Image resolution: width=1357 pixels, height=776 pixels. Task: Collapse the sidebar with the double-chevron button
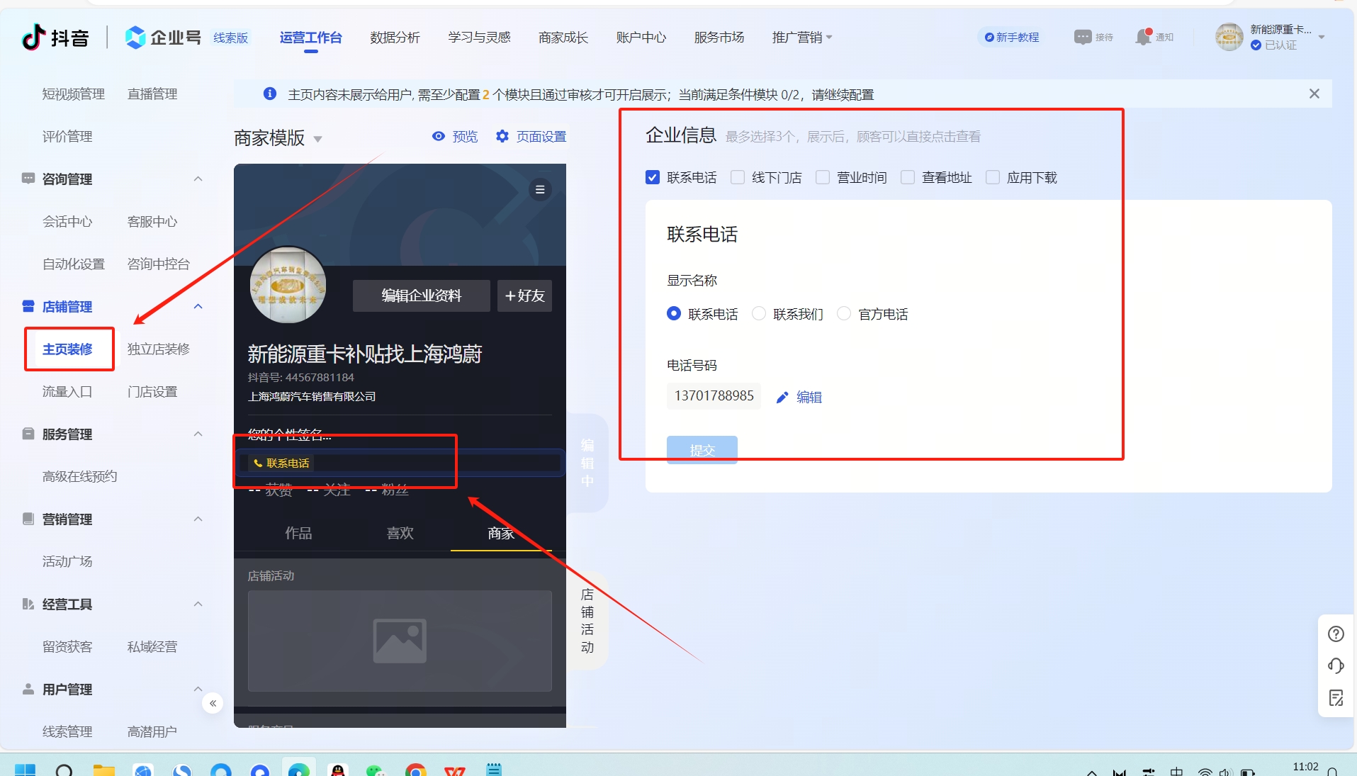click(x=213, y=703)
